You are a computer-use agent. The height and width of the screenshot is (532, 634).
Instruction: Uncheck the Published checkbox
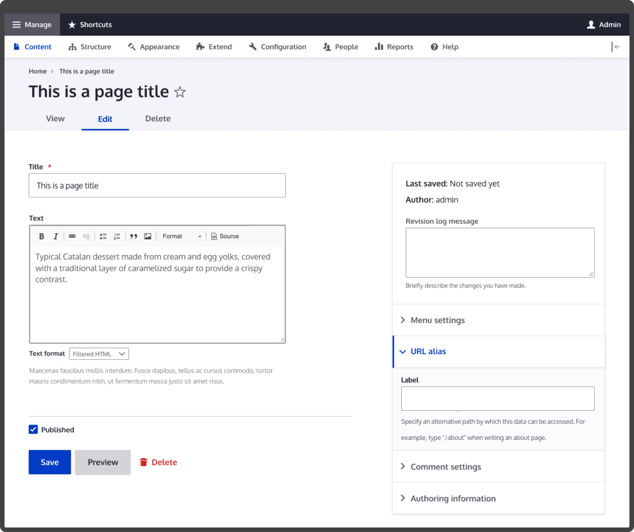[33, 430]
